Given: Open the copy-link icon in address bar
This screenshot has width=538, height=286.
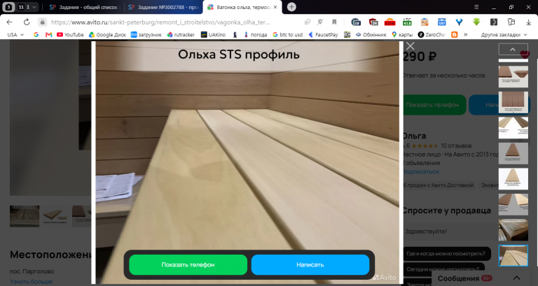Looking at the screenshot, I should (x=308, y=22).
